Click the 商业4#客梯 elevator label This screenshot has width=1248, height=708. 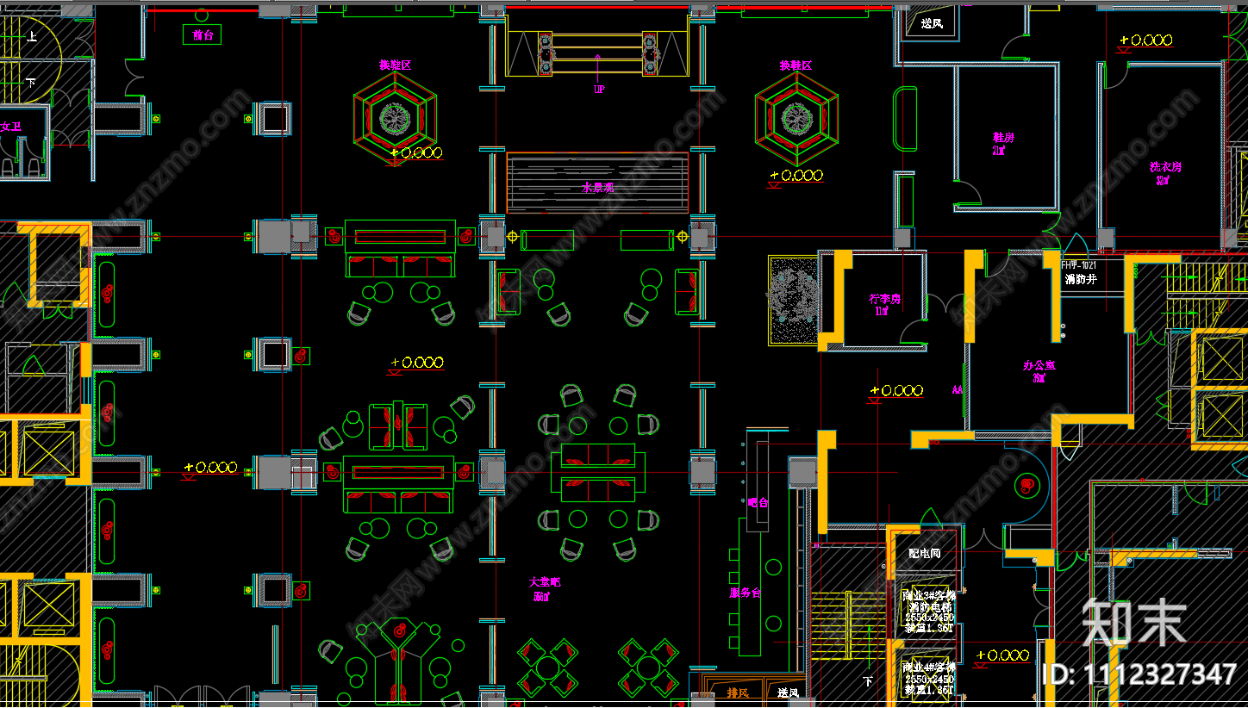(x=929, y=668)
